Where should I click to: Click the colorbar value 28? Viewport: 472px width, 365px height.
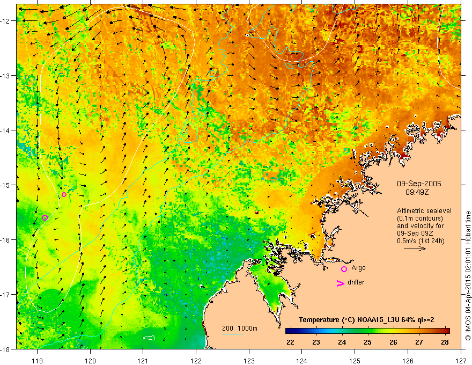(x=445, y=342)
